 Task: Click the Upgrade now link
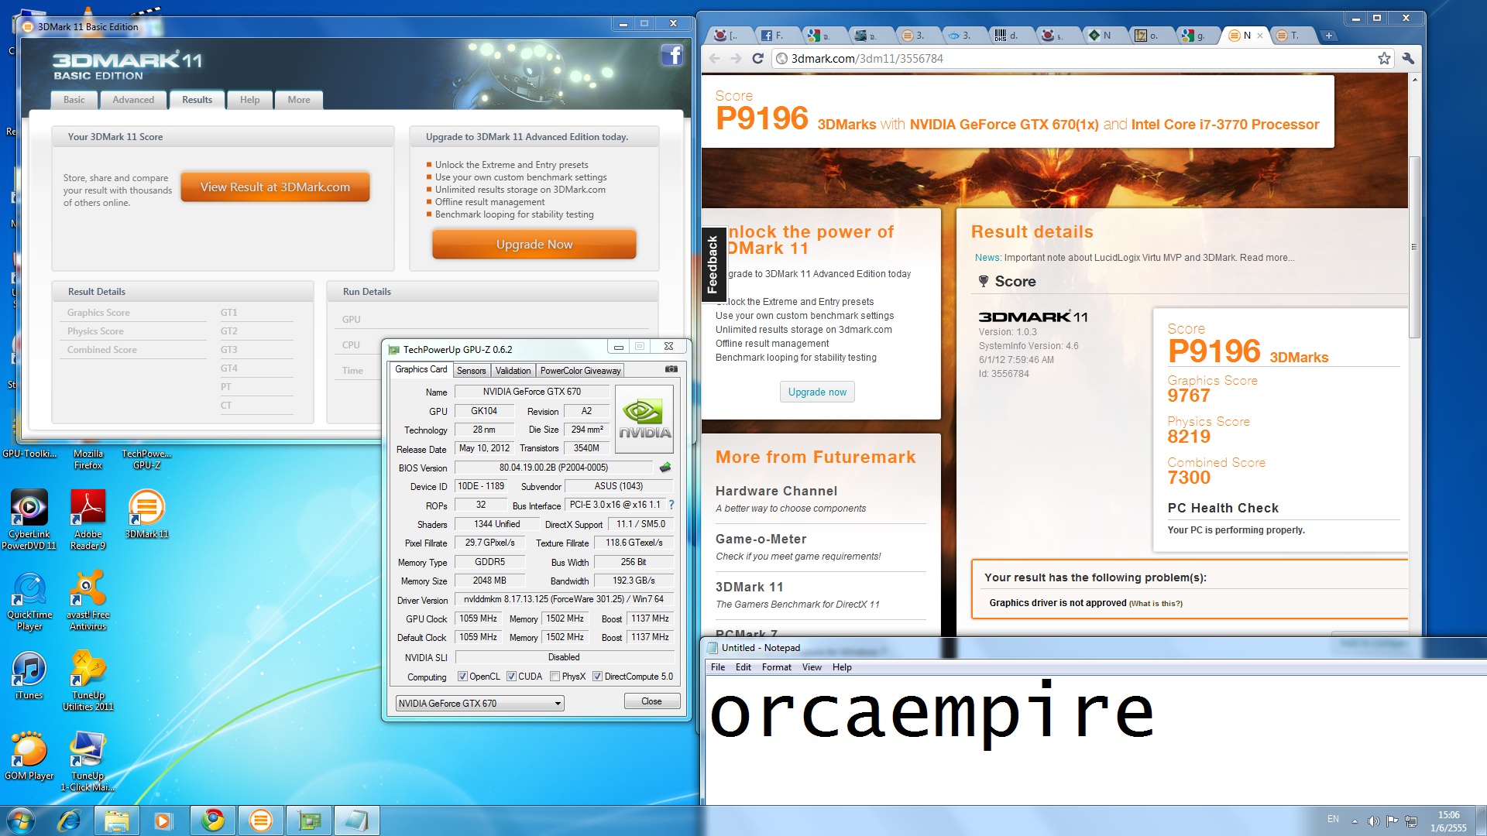pos(817,392)
